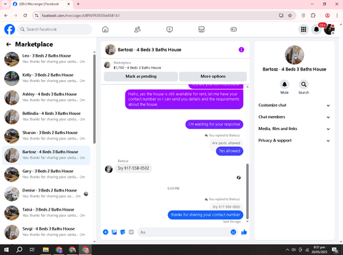Viewport: 343px width, 255px height.
Task: Click the Search Facebook field
Action: tap(55, 29)
